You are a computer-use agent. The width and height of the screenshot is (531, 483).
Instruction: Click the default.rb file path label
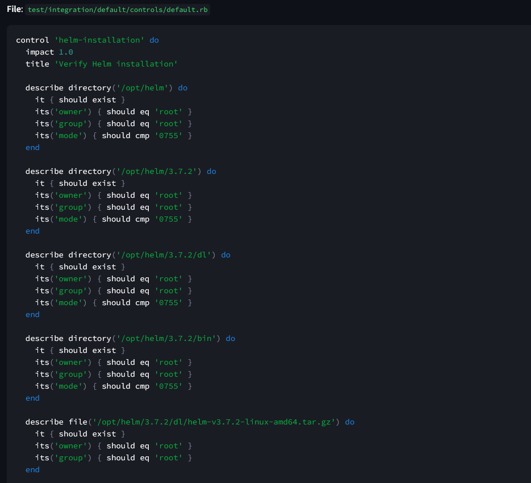(118, 10)
